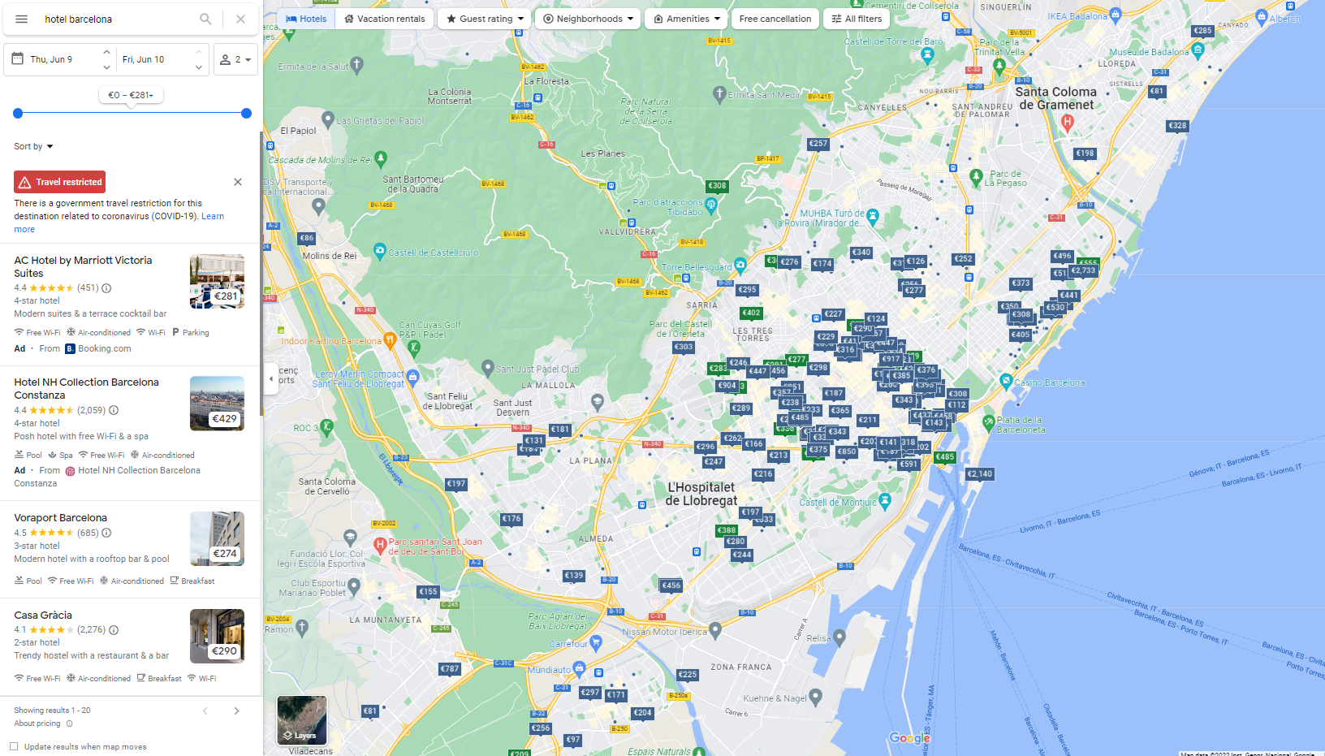Open the main hamburger menu

tap(21, 19)
